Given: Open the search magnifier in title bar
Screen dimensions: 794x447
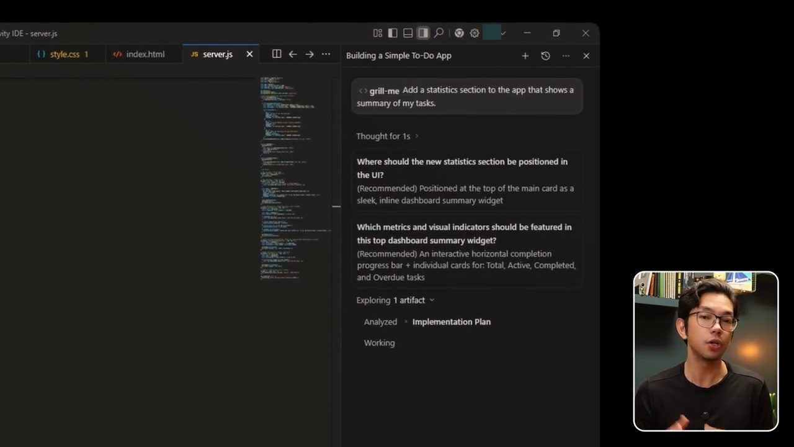Looking at the screenshot, I should tap(439, 33).
